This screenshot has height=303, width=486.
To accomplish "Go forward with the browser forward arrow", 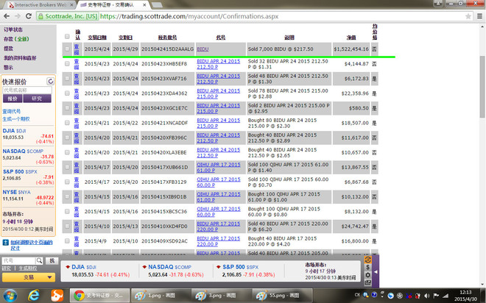I will coord(18,16).
